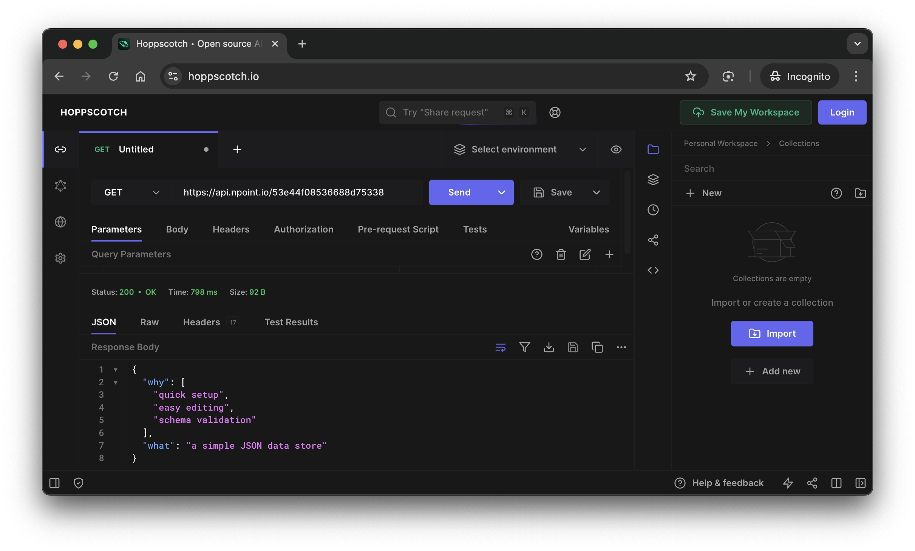Open the Share request search box
This screenshot has width=915, height=551.
(x=457, y=112)
